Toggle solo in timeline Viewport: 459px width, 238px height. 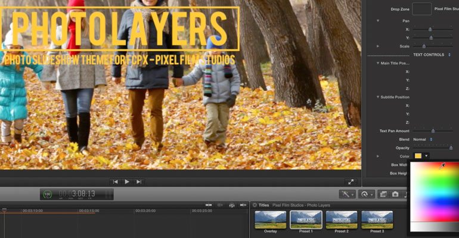(232, 205)
